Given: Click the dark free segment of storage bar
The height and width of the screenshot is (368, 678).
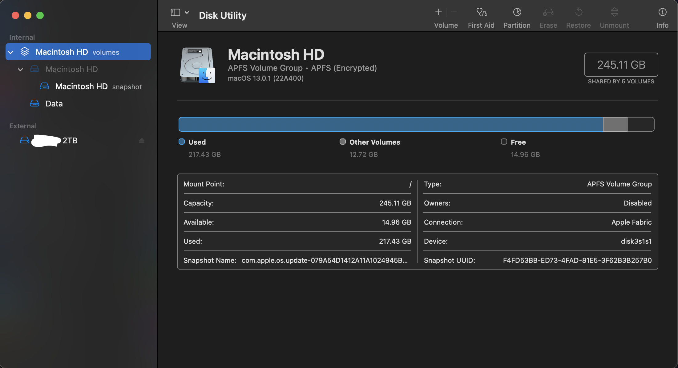Looking at the screenshot, I should (x=641, y=124).
